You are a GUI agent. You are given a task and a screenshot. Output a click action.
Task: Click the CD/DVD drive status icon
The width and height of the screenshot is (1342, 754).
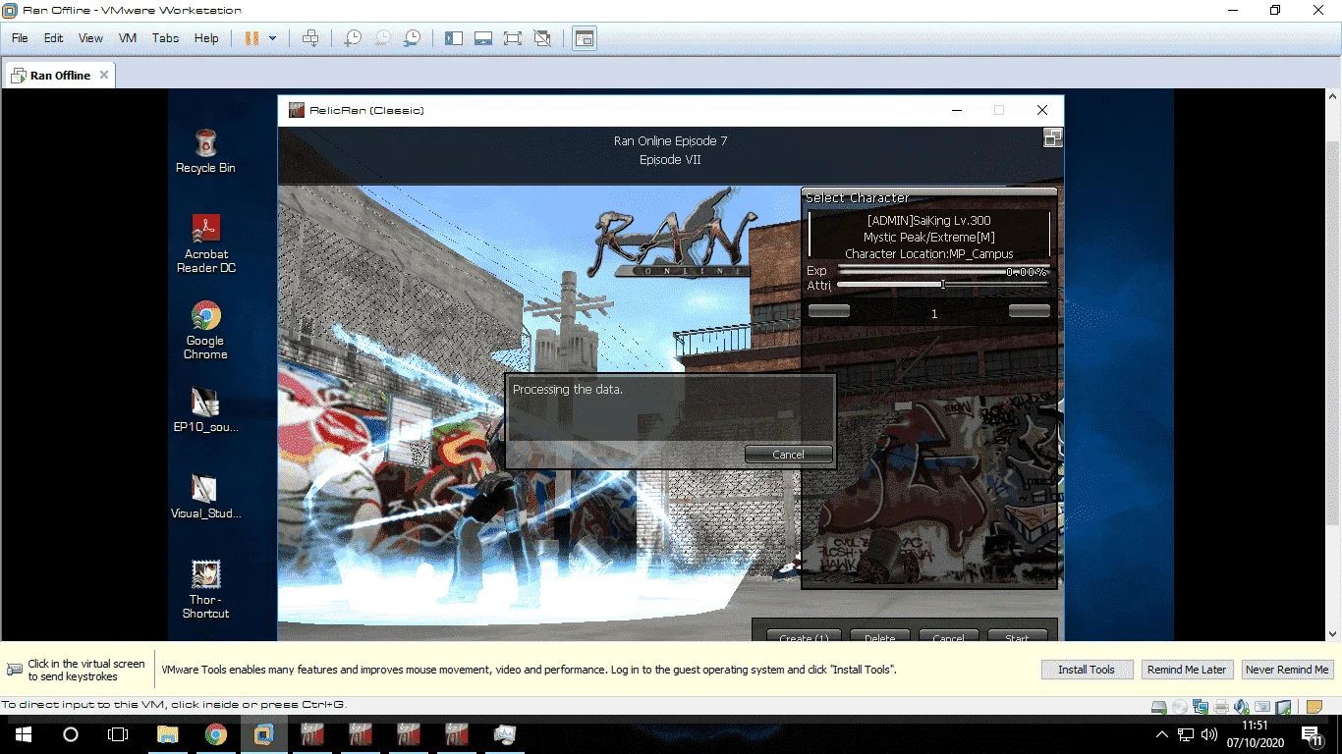click(1180, 706)
